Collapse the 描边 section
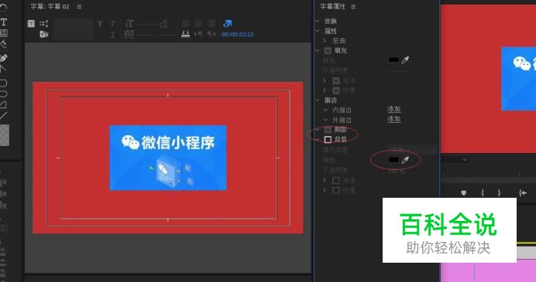 [x=318, y=100]
